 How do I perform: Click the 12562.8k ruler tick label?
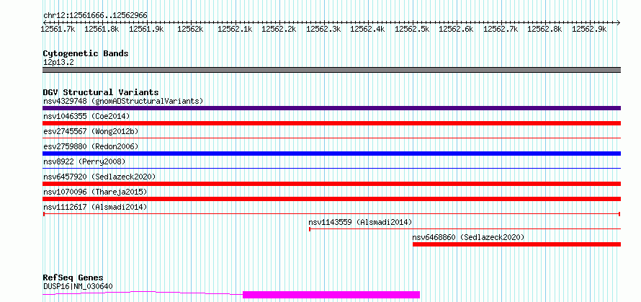coord(544,29)
